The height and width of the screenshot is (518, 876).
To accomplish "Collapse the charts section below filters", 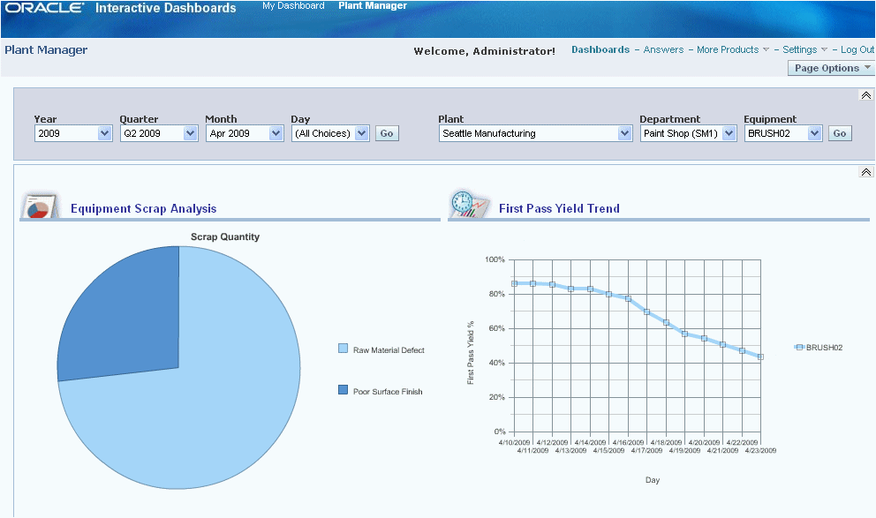I will (x=866, y=172).
